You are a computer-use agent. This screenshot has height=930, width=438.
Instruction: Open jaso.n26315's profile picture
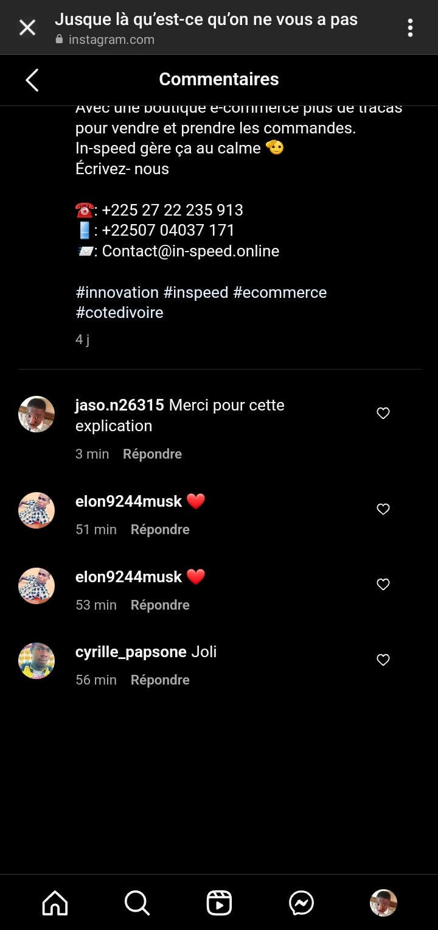tap(36, 414)
